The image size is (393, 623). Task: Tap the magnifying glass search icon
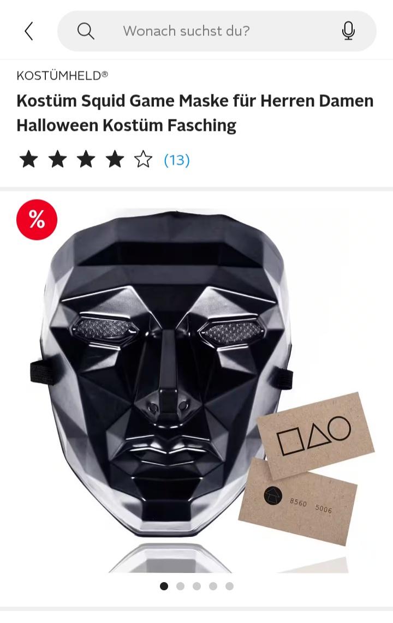pyautogui.click(x=86, y=31)
